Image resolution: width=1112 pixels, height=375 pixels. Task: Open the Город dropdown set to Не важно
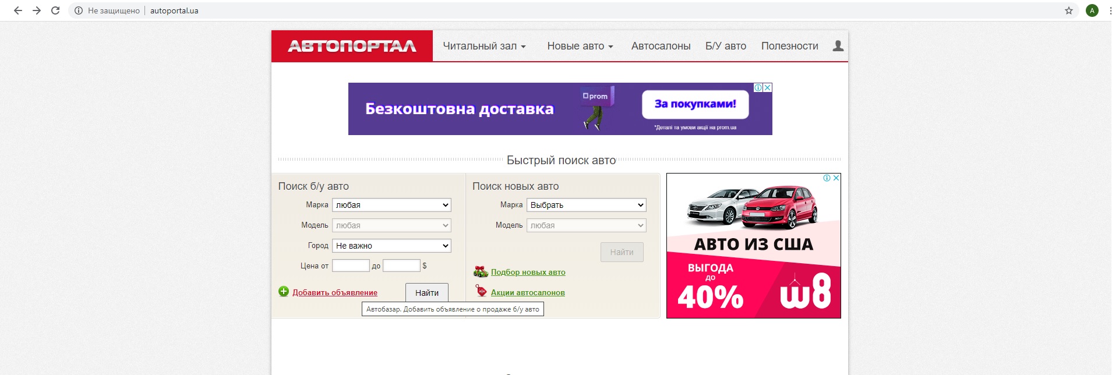pyautogui.click(x=391, y=246)
